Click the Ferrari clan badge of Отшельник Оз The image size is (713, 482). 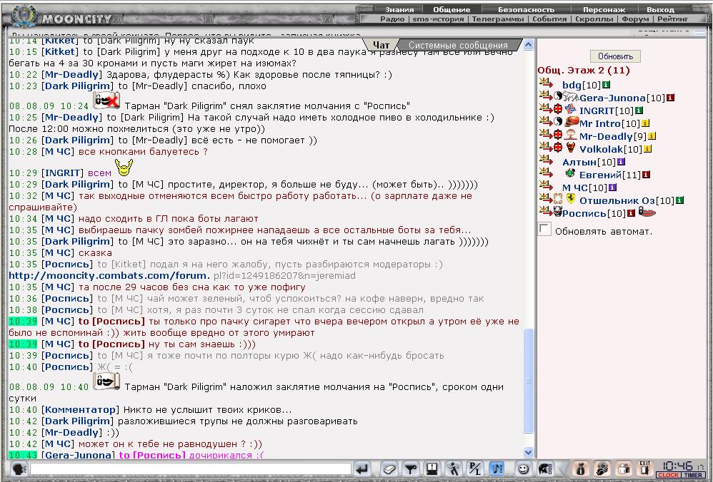click(570, 199)
